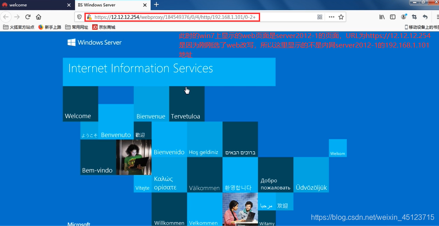This screenshot has width=439, height=226.
Task: Show QR code for this page
Action: point(320,17)
